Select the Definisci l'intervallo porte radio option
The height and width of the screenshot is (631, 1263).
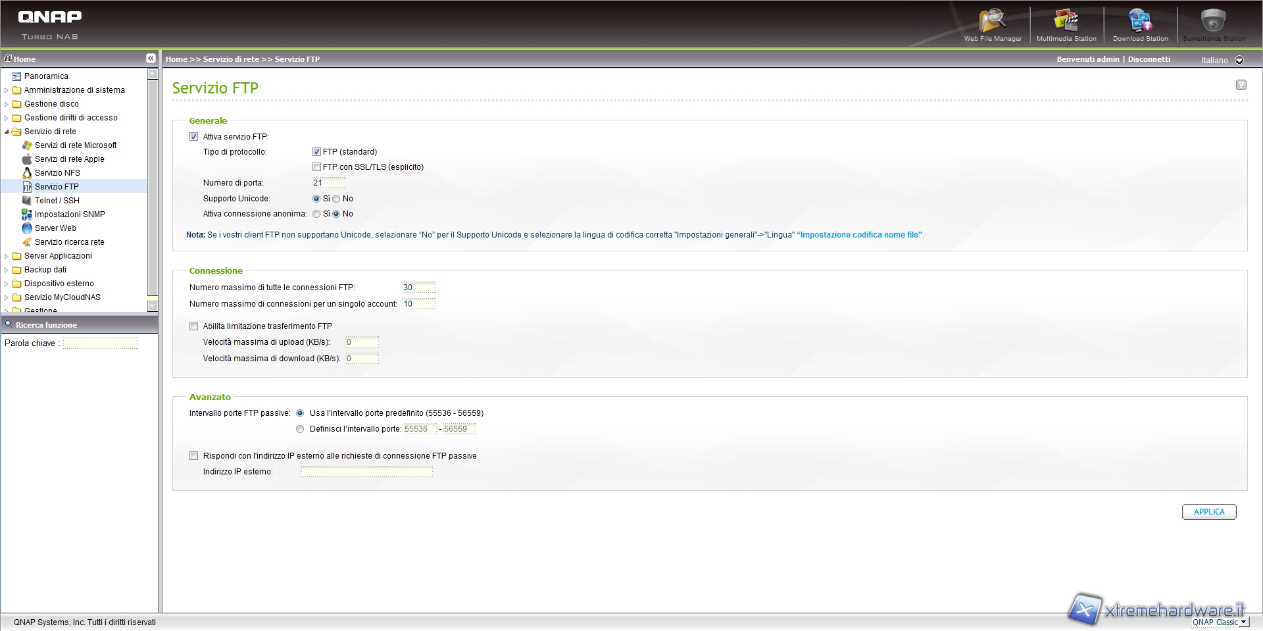tap(300, 429)
